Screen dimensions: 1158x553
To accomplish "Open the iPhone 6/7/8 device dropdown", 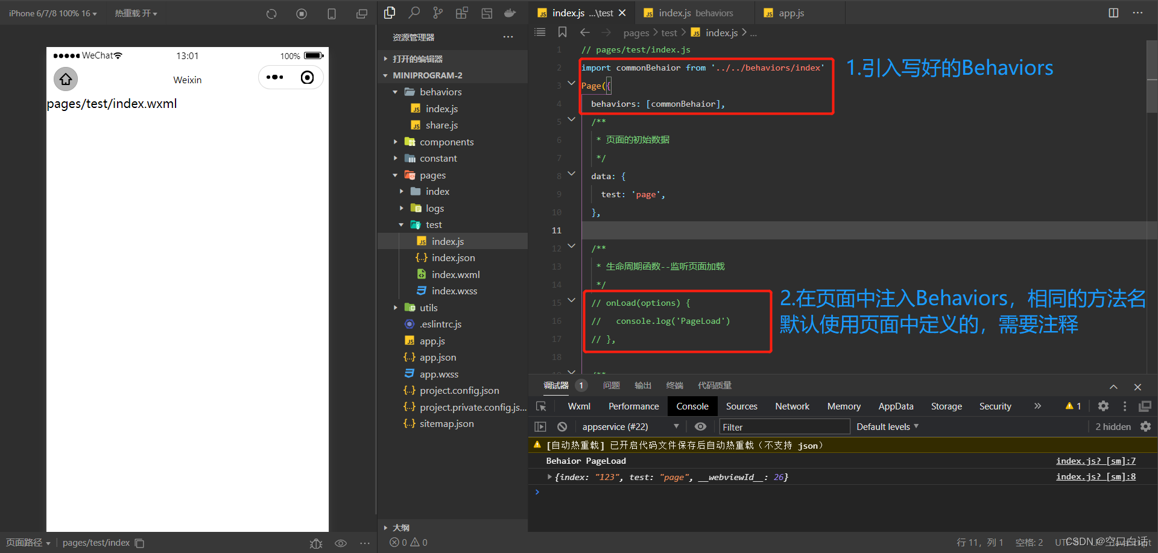I will [52, 13].
